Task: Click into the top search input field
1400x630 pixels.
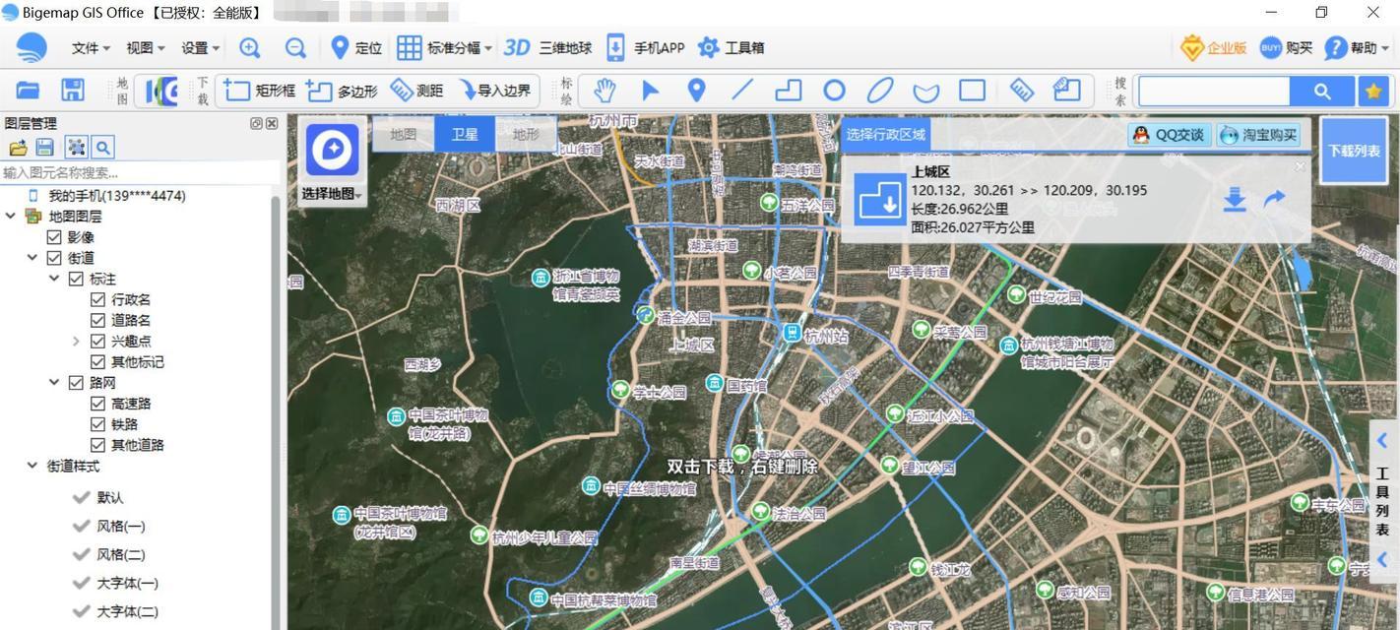Action: coord(1214,92)
